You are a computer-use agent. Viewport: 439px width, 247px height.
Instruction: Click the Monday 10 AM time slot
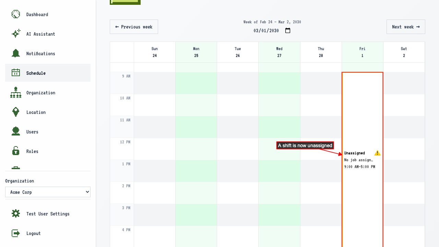196,105
